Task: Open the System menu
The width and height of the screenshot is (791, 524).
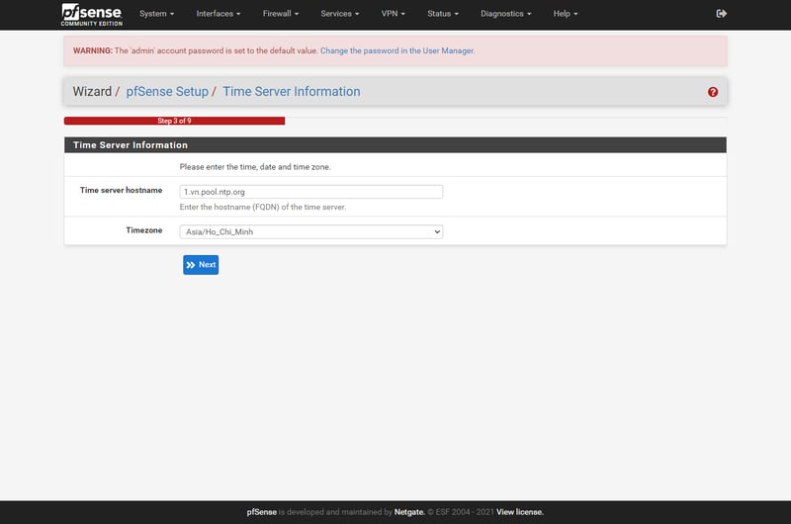Action: [156, 14]
